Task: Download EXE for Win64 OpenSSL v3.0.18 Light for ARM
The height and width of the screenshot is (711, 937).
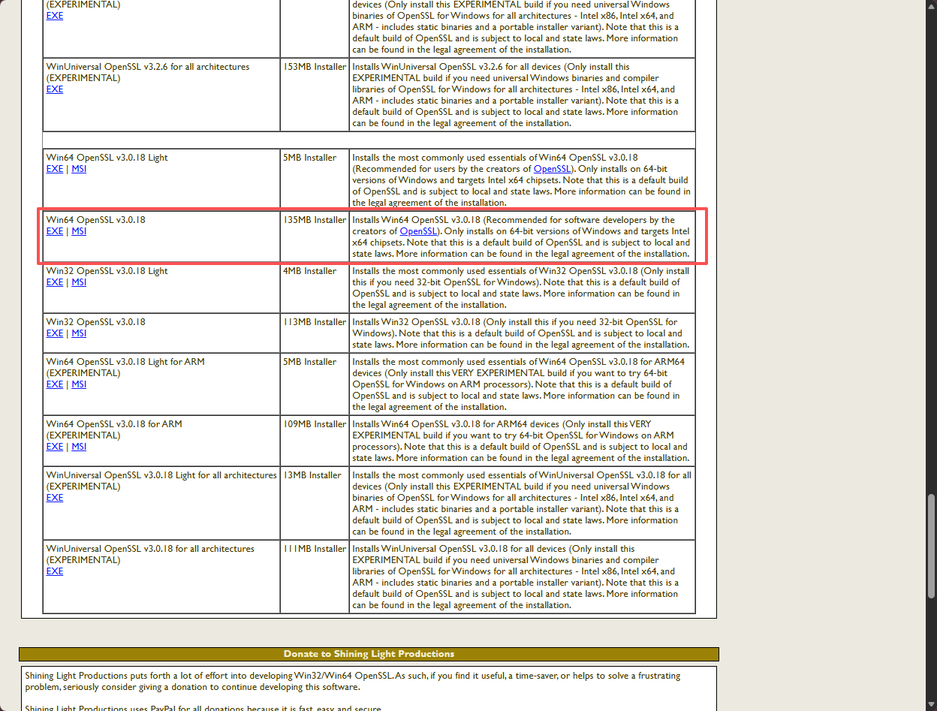Action: pyautogui.click(x=55, y=384)
